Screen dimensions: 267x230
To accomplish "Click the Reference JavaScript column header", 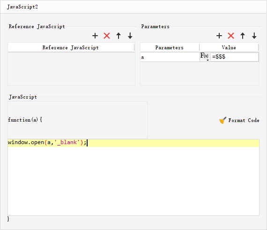I will tap(71, 47).
